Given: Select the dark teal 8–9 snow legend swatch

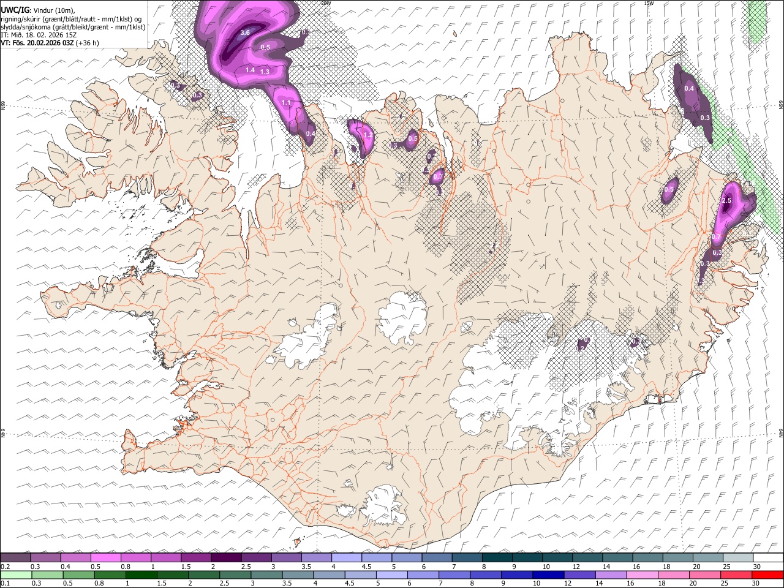Looking at the screenshot, I should tap(497, 558).
